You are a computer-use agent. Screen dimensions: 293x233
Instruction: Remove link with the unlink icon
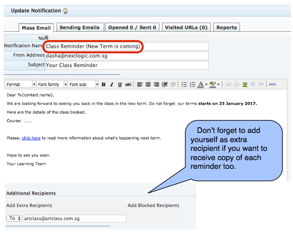(236, 85)
